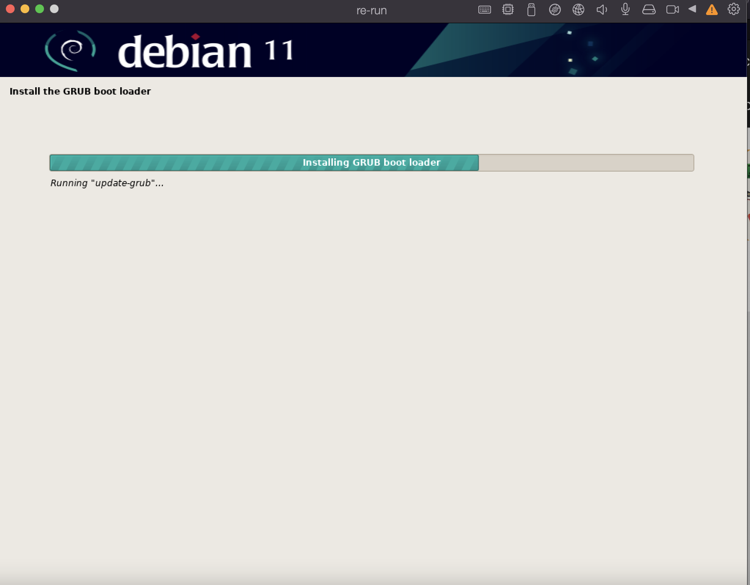Click the gray circle window button
This screenshot has width=750, height=585.
(54, 9)
